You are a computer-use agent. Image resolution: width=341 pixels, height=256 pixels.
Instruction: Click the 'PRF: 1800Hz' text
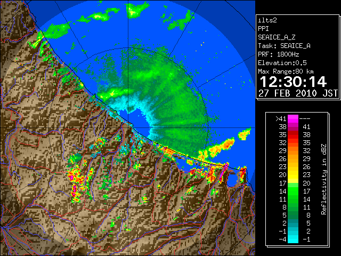click(278, 54)
